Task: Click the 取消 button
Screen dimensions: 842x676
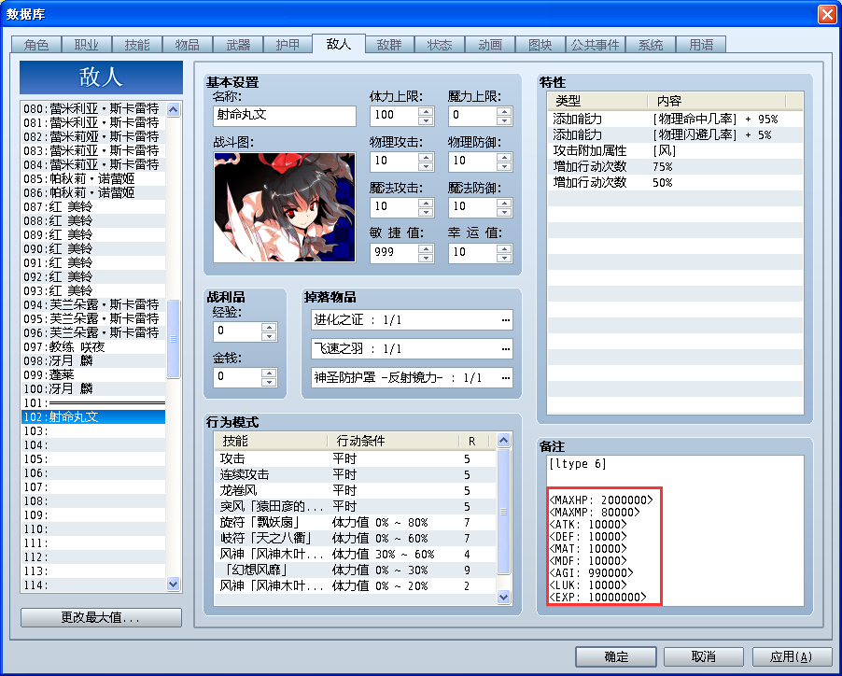Action: pyautogui.click(x=704, y=656)
